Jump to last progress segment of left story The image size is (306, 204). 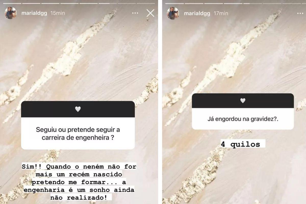tap(146, 3)
